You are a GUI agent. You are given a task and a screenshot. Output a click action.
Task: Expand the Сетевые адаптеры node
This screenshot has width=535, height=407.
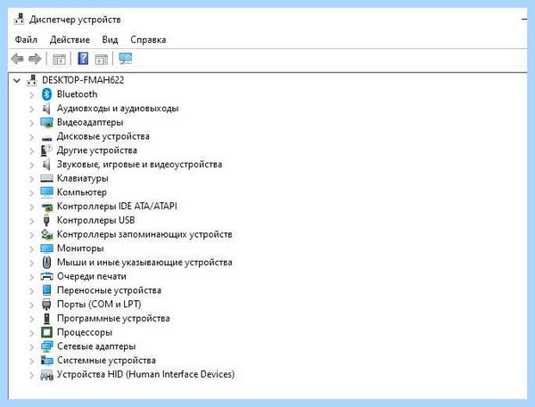[x=32, y=346]
